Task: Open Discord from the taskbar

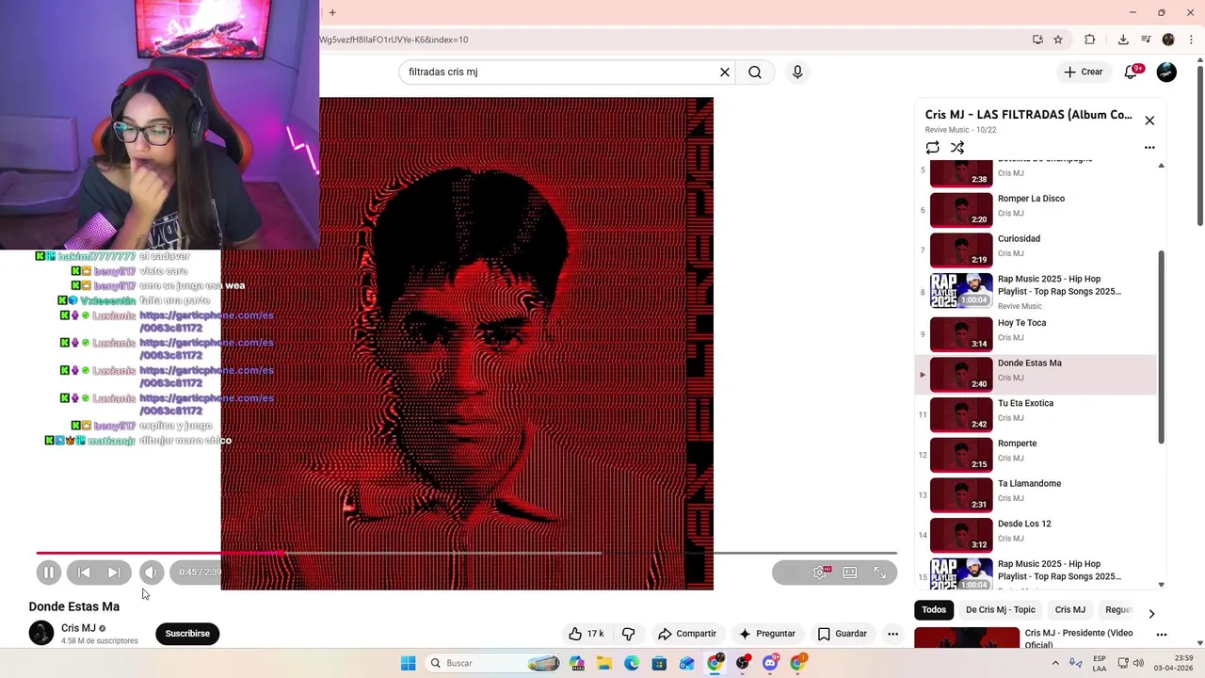Action: tap(770, 663)
